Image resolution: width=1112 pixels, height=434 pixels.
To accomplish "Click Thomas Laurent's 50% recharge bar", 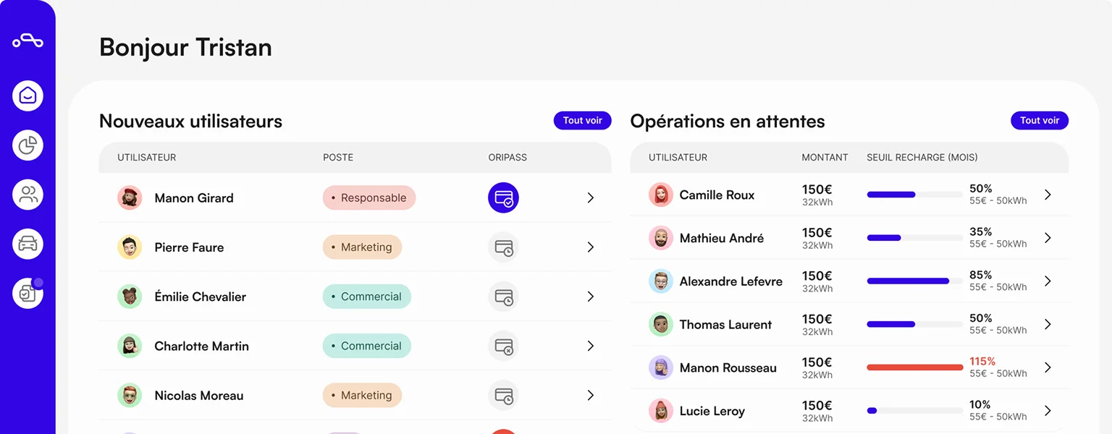I will click(x=915, y=324).
